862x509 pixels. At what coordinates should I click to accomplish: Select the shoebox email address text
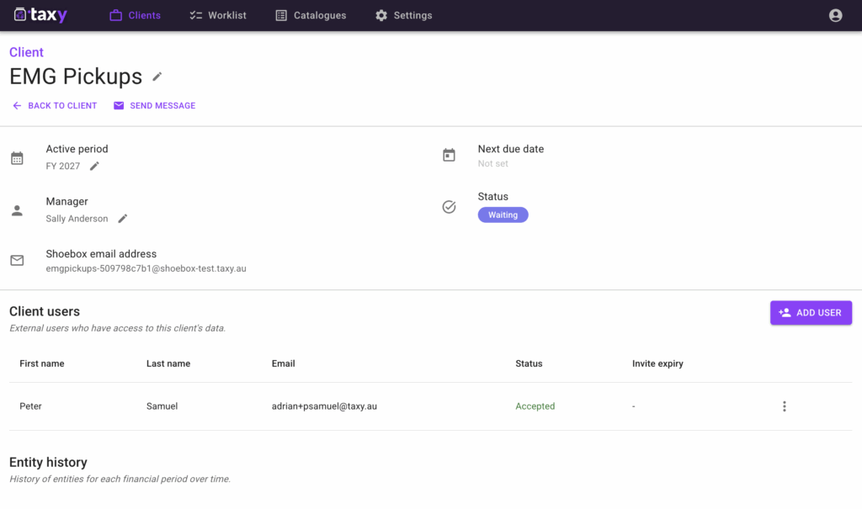(x=146, y=269)
